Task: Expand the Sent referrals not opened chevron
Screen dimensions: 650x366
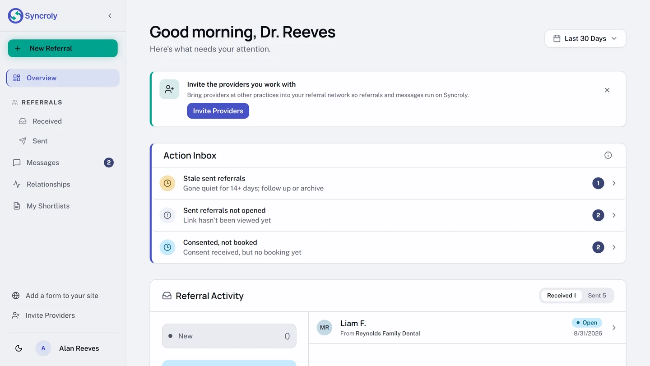Action: (614, 215)
